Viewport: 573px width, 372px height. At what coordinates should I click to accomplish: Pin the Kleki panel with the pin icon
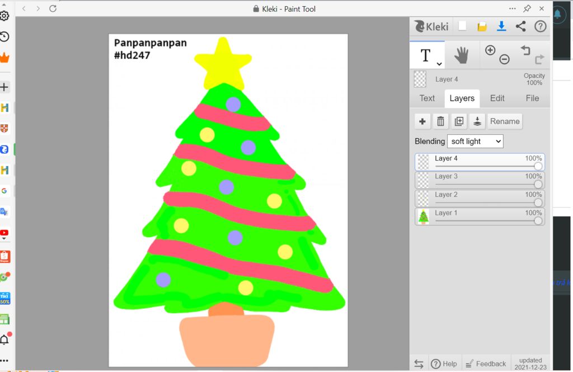click(527, 8)
